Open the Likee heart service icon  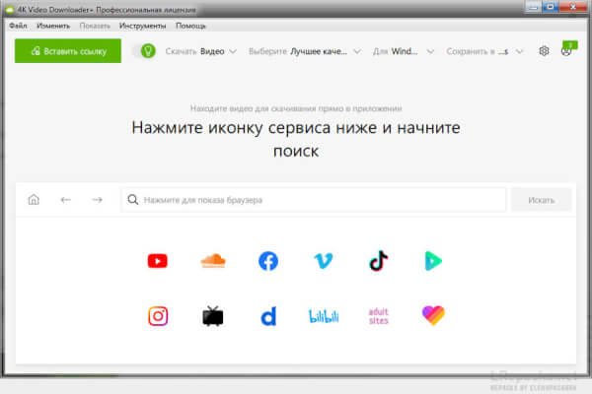coord(433,315)
